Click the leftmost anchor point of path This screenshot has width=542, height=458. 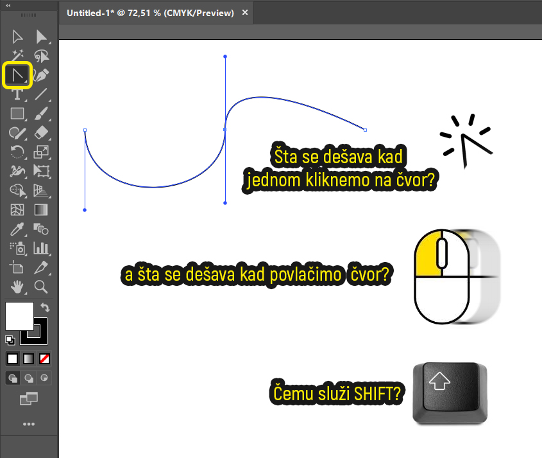[x=85, y=130]
